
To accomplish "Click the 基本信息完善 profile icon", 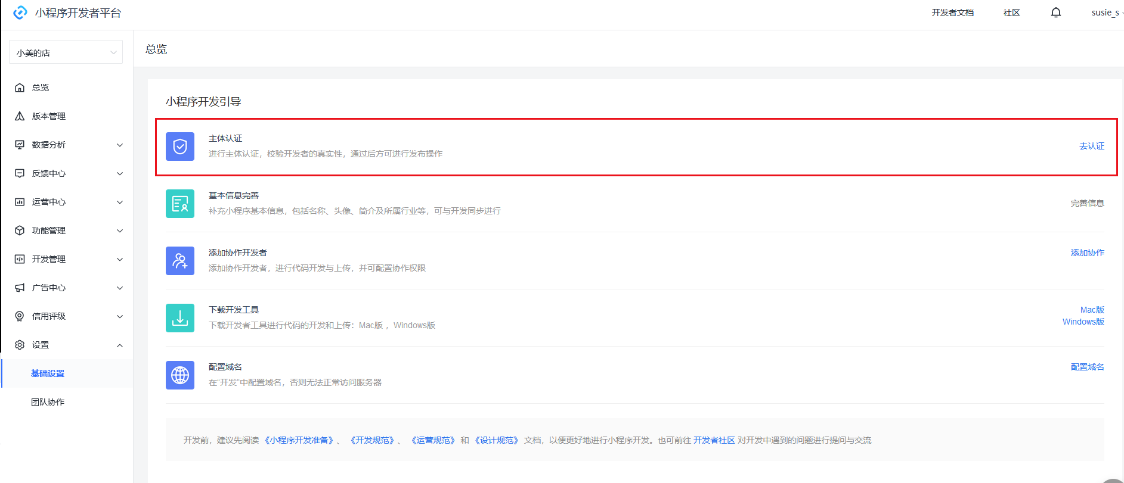I will (180, 204).
